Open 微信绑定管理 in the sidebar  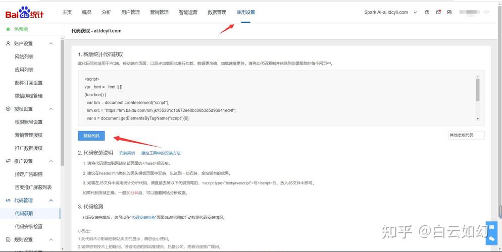(28, 96)
